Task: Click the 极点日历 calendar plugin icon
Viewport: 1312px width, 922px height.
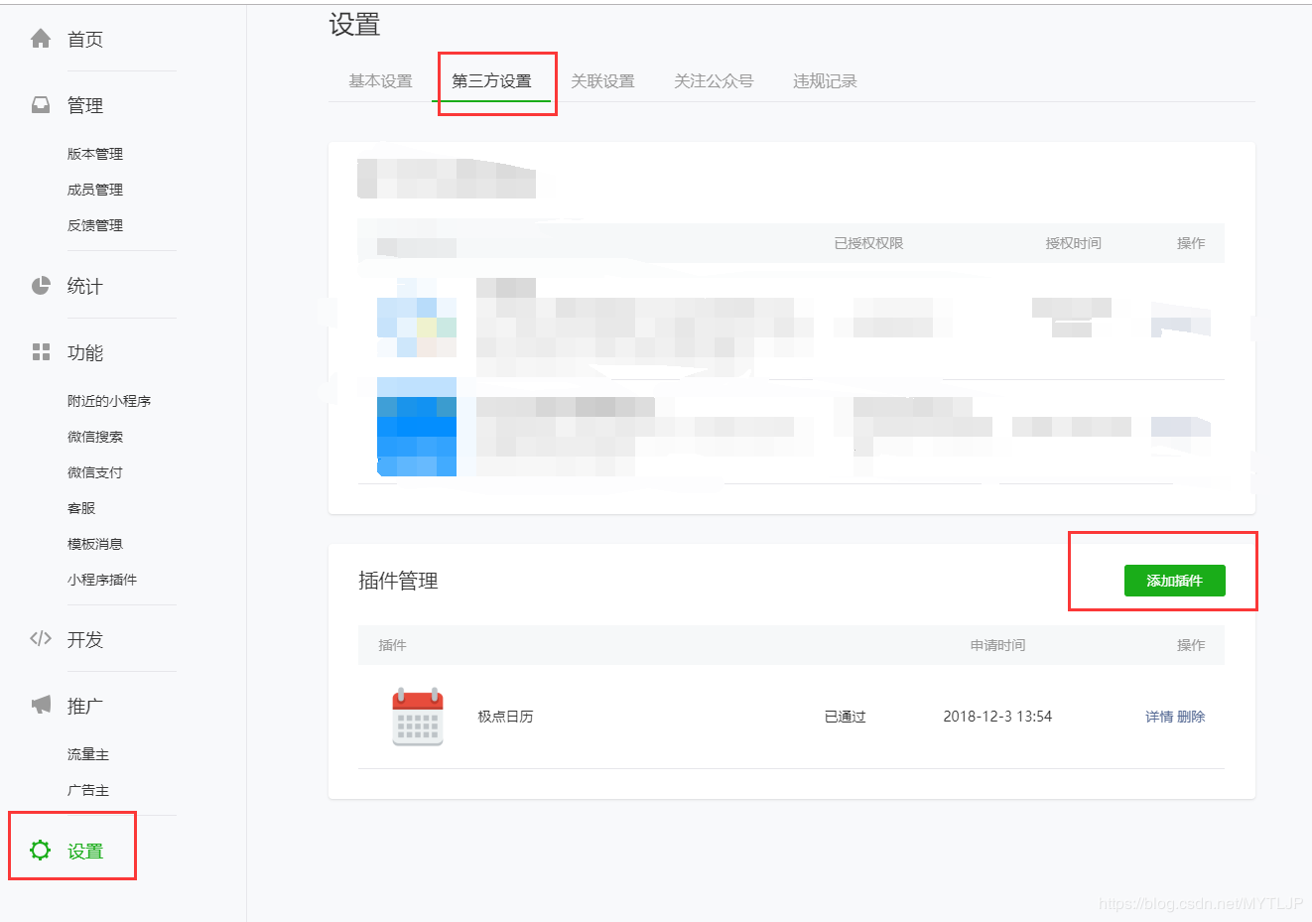Action: 418,717
